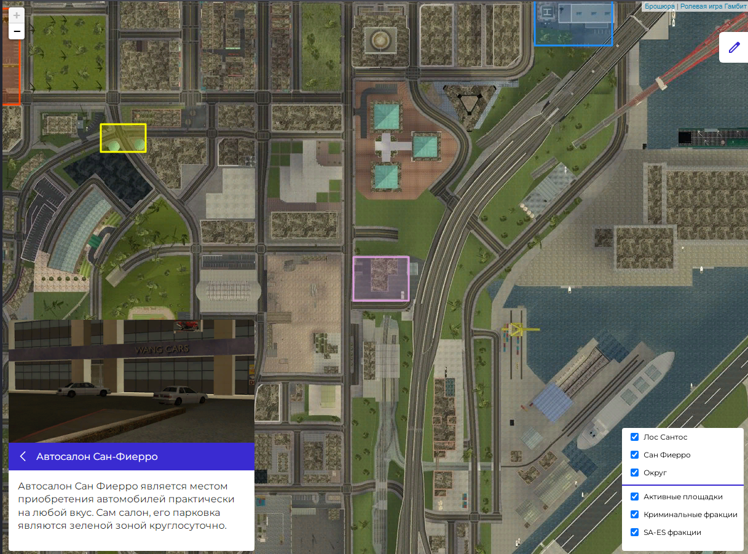Uncheck the Сан Фиерро layer checkbox
Image resolution: width=748 pixels, height=554 pixels.
(635, 455)
